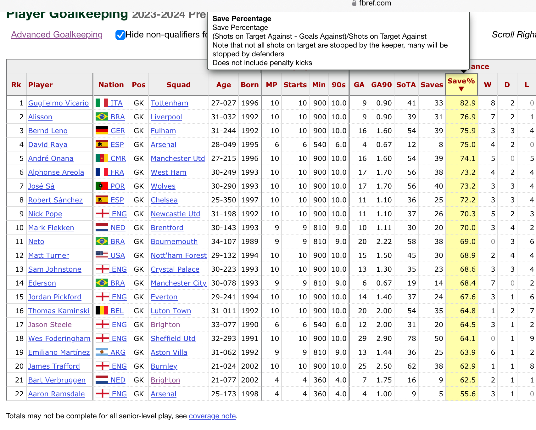The height and width of the screenshot is (430, 536).
Task: Click England flag in Sam Johnstone's row
Action: [103, 269]
